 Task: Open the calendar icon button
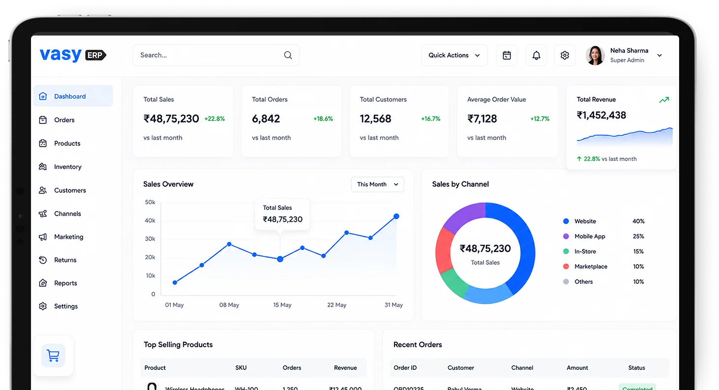507,56
